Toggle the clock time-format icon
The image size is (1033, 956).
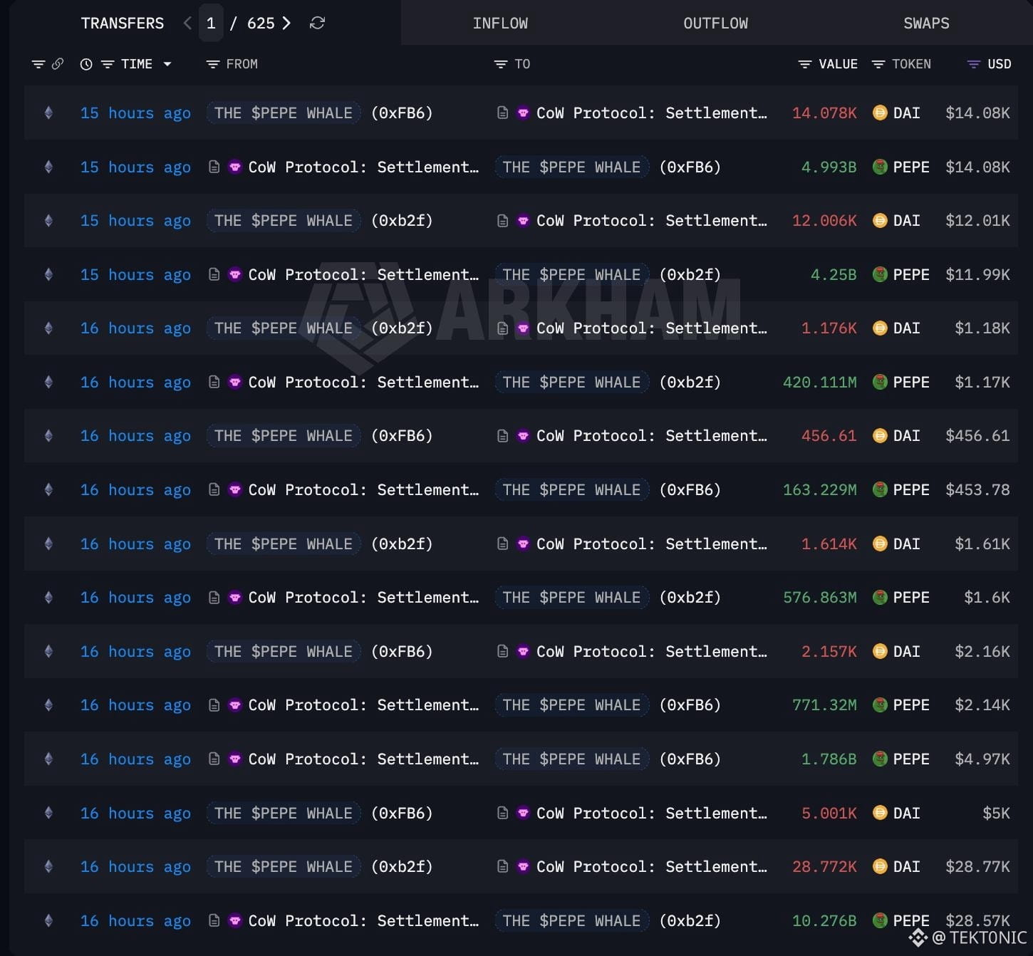[x=86, y=64]
